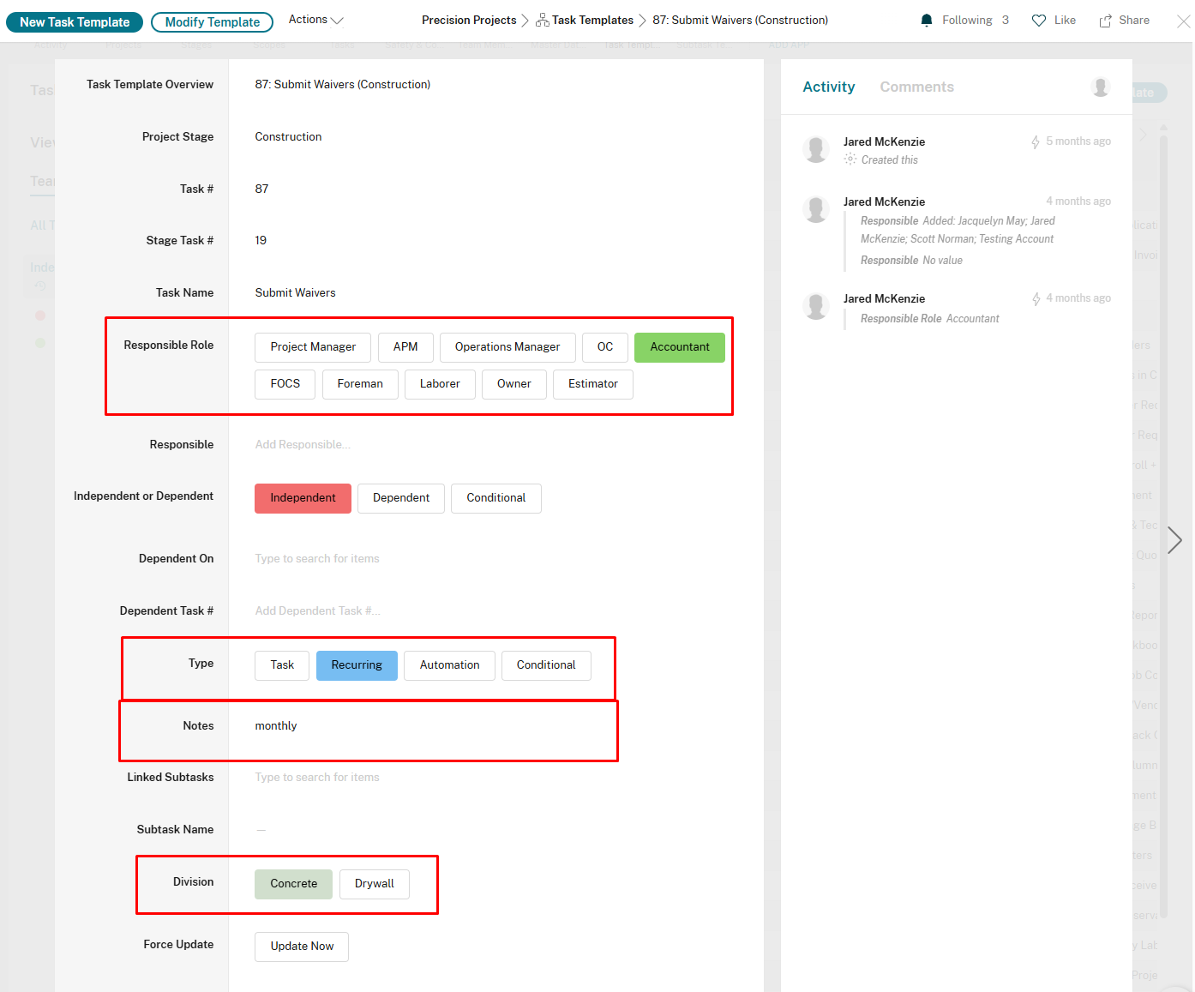Change the Type to Automation
The height and width of the screenshot is (992, 1195).
point(449,665)
